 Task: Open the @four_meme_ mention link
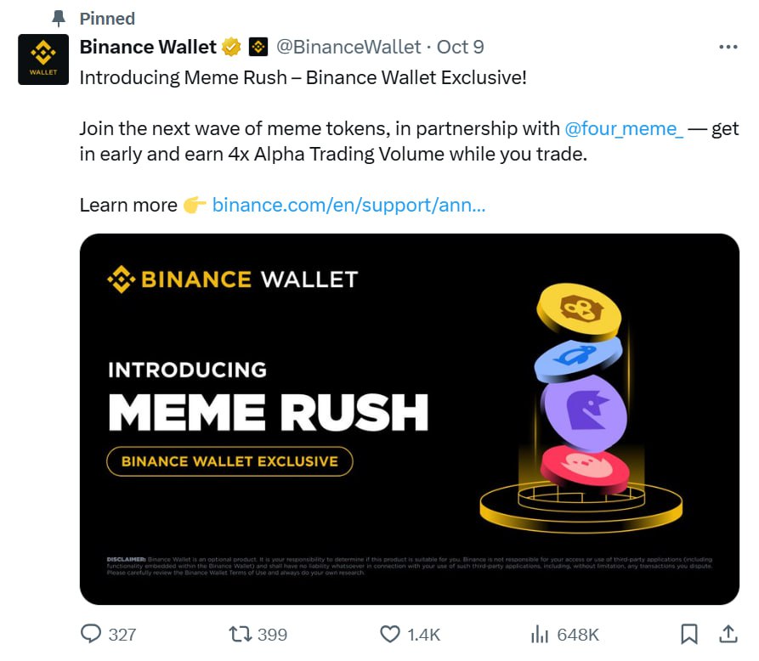624,129
